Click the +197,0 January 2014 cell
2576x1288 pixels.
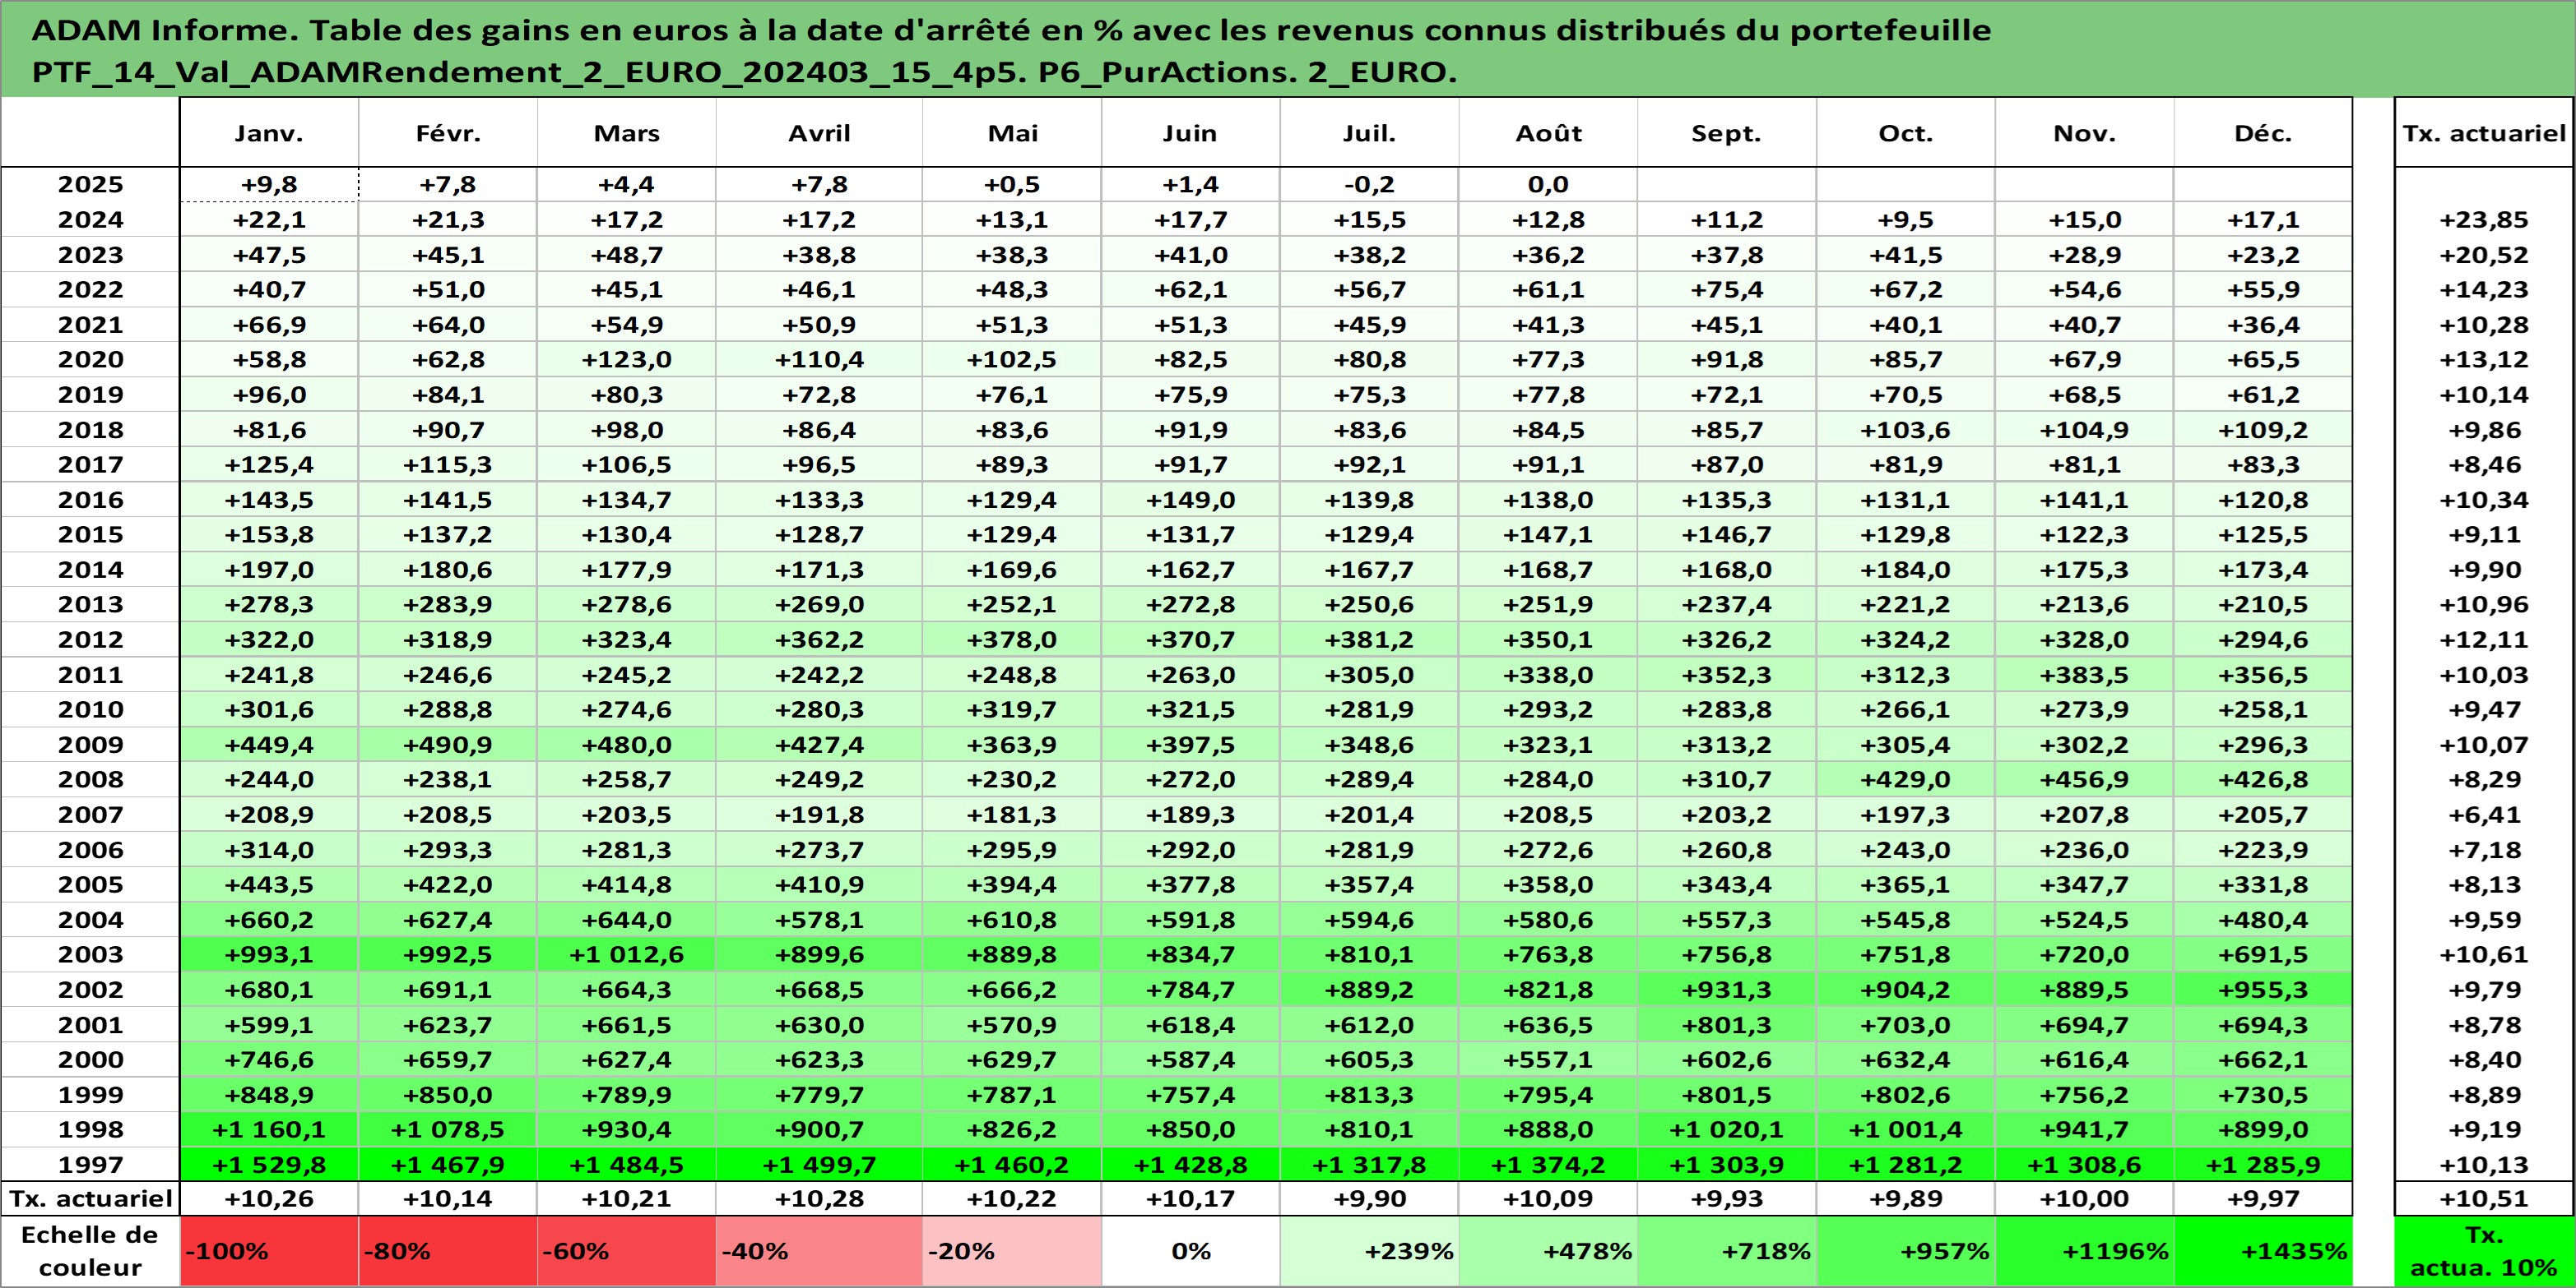269,570
